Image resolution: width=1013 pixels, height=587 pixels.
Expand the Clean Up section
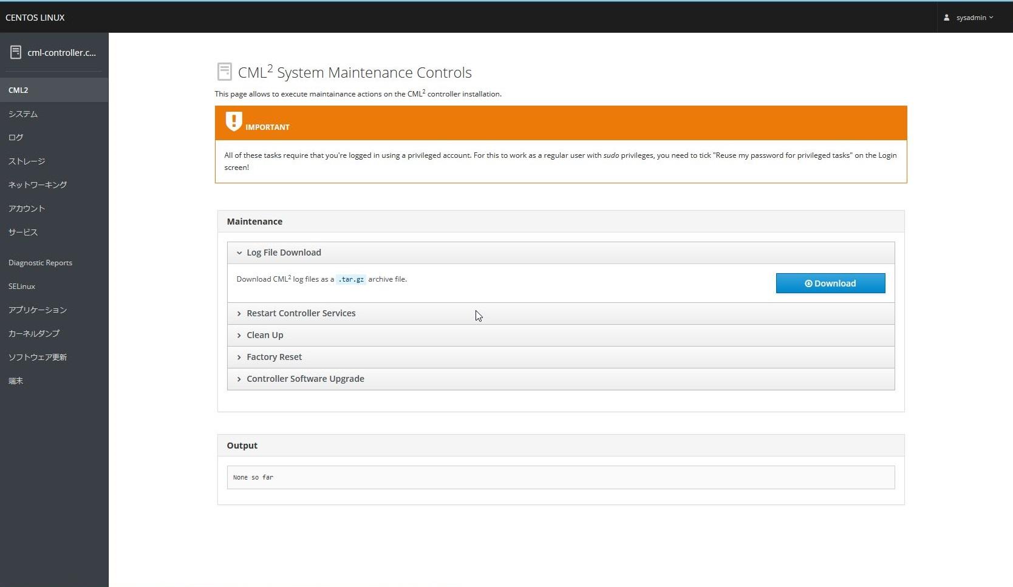pyautogui.click(x=561, y=335)
